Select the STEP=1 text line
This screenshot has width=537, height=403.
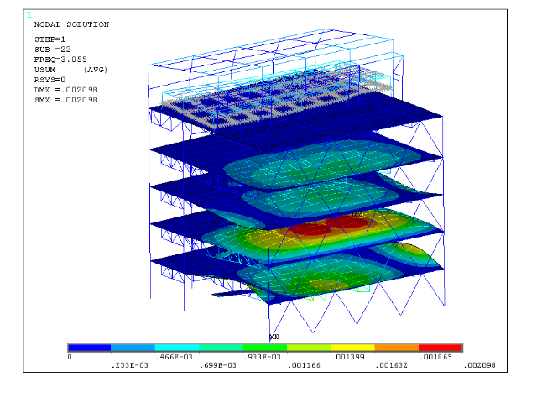coord(50,39)
